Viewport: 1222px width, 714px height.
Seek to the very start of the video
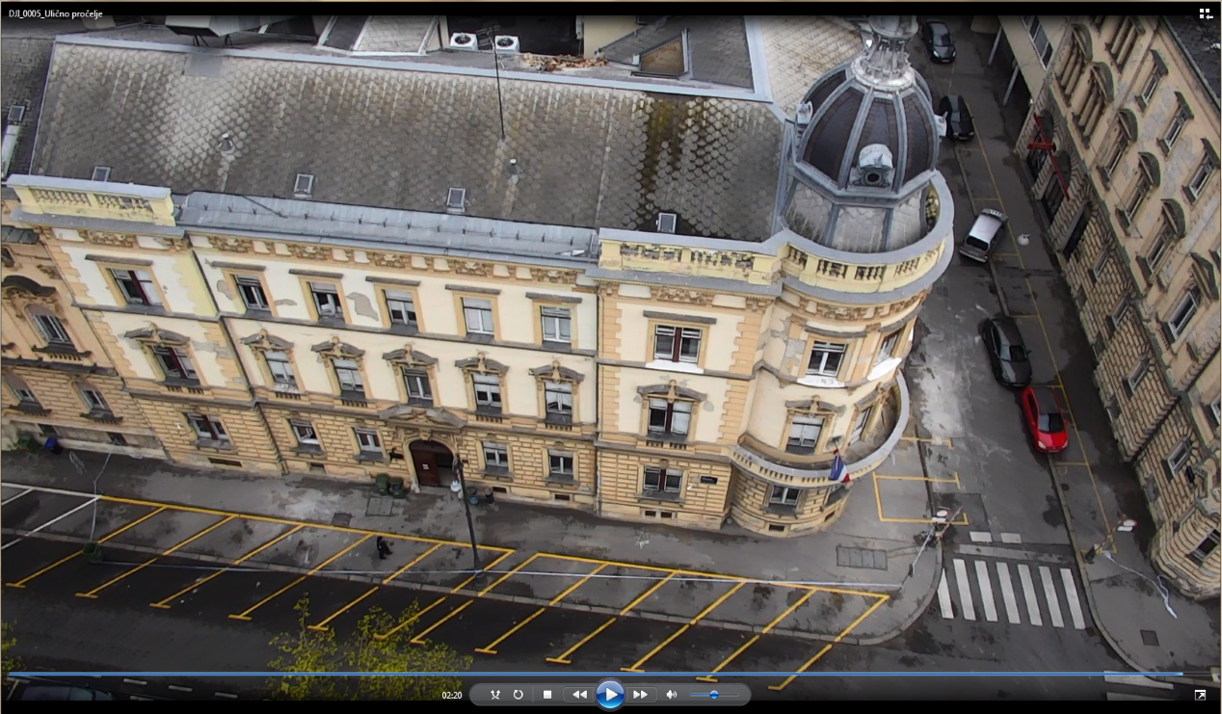coord(10,674)
